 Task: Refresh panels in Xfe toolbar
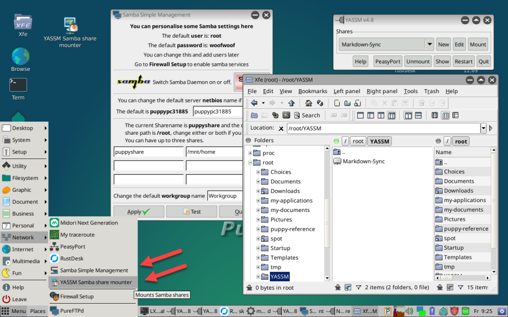pyautogui.click(x=320, y=103)
